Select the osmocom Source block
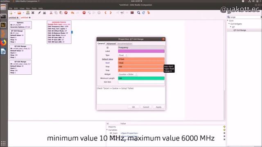Image resolution: width=262 pixels, height=147 pixels. point(59,32)
